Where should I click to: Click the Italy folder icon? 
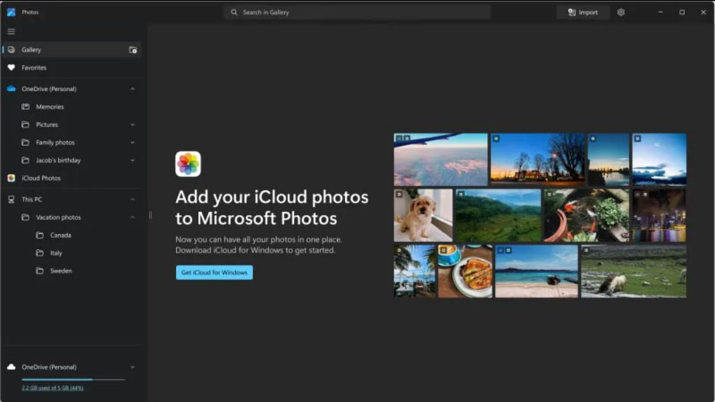coord(39,253)
